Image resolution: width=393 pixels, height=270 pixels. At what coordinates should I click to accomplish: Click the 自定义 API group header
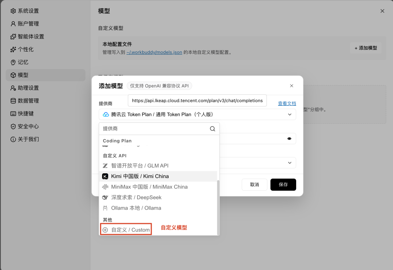(115, 156)
